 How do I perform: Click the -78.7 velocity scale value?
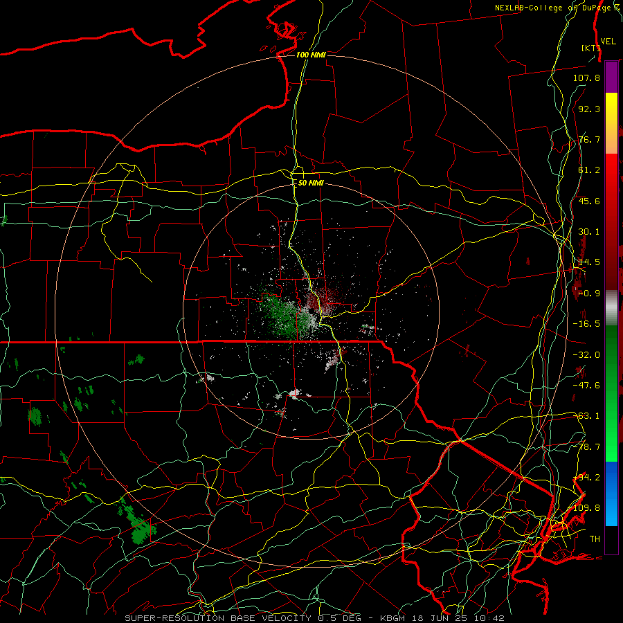click(x=586, y=447)
